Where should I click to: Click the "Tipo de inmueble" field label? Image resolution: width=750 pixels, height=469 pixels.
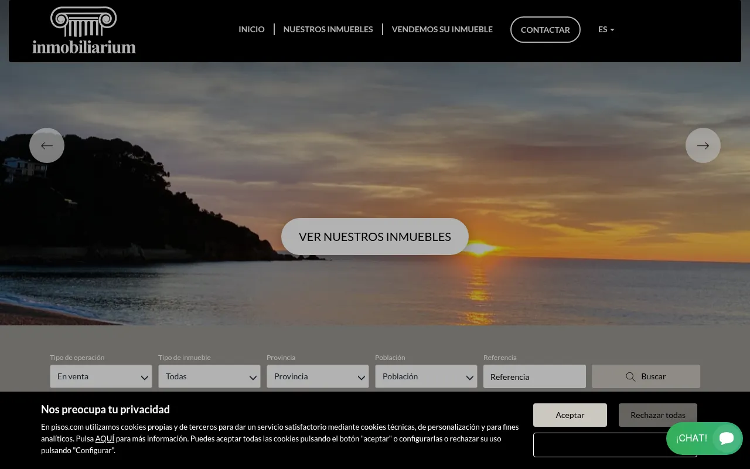pos(185,358)
